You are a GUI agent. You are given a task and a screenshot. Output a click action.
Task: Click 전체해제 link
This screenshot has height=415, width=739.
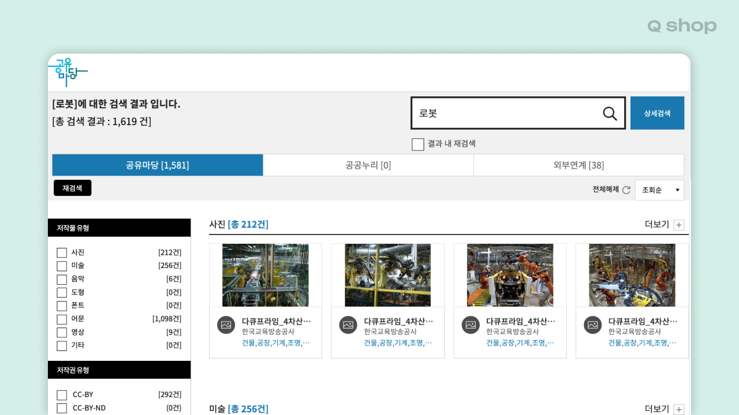[x=606, y=189]
